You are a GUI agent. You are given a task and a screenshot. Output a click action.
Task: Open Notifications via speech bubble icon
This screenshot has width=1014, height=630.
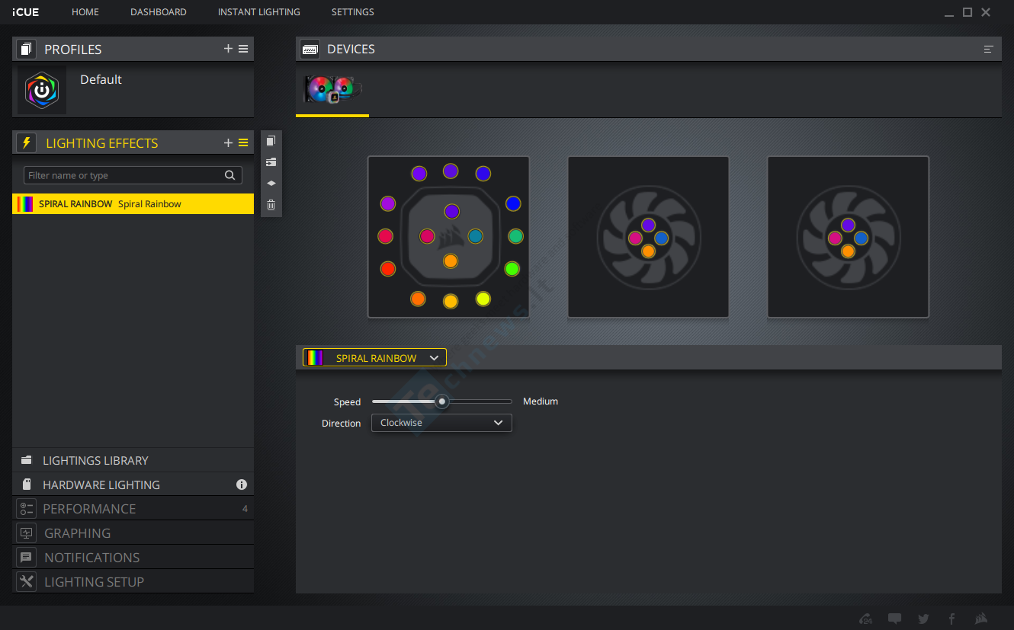(x=27, y=558)
